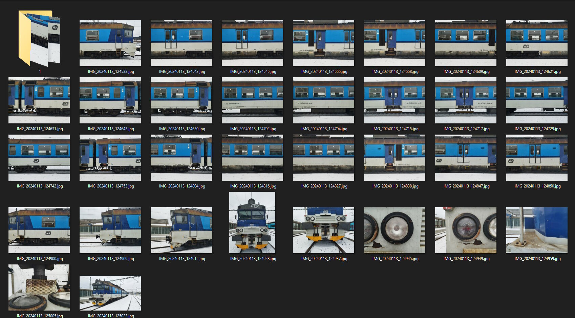The image size is (575, 318).
Task: Select the IMG_20240113_125005.jpg thumbnail
Action: coord(39,287)
